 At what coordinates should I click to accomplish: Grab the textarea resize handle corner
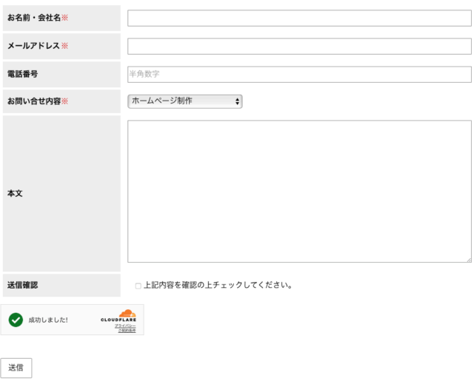tap(468, 259)
